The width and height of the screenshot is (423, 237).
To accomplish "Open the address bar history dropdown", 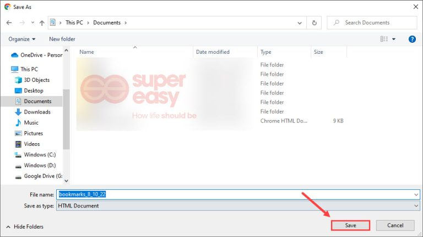I will pos(300,23).
